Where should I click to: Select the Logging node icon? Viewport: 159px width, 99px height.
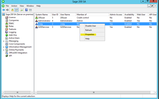[7, 32]
